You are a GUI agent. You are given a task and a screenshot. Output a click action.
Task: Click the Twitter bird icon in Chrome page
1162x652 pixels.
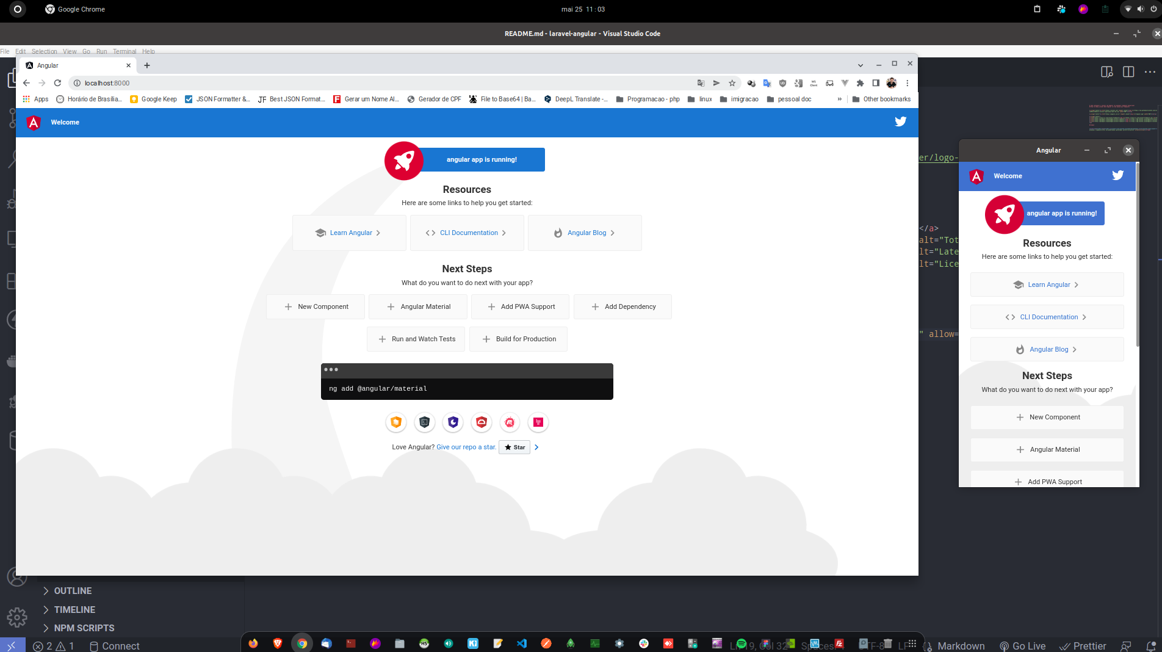coord(900,121)
